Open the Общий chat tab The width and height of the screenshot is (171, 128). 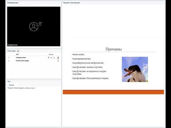(x=11, y=85)
